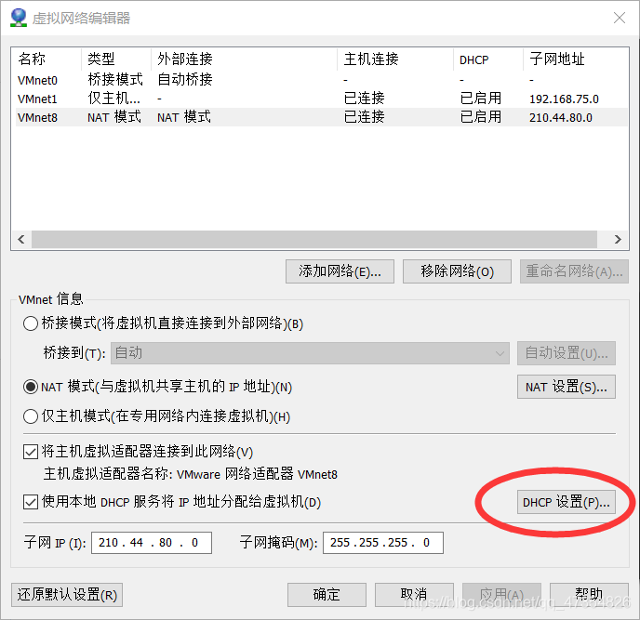The image size is (640, 620).
Task: Open the 桥接到 dropdown list
Action: pos(310,353)
